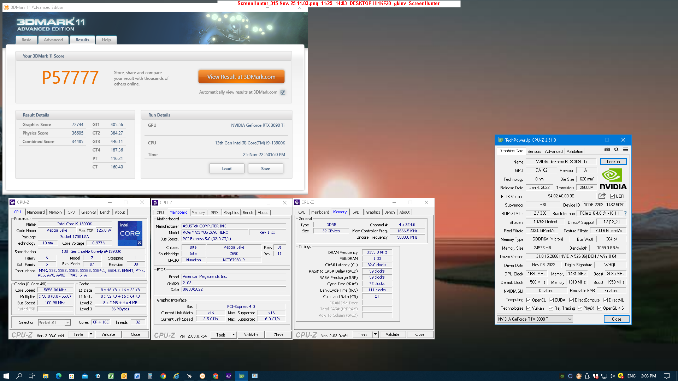Toggle UEFI checkbox in GPU-Z
Viewport: 678px width, 381px height.
612,196
